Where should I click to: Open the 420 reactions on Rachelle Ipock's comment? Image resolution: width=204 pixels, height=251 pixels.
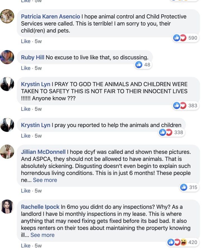pos(183,242)
